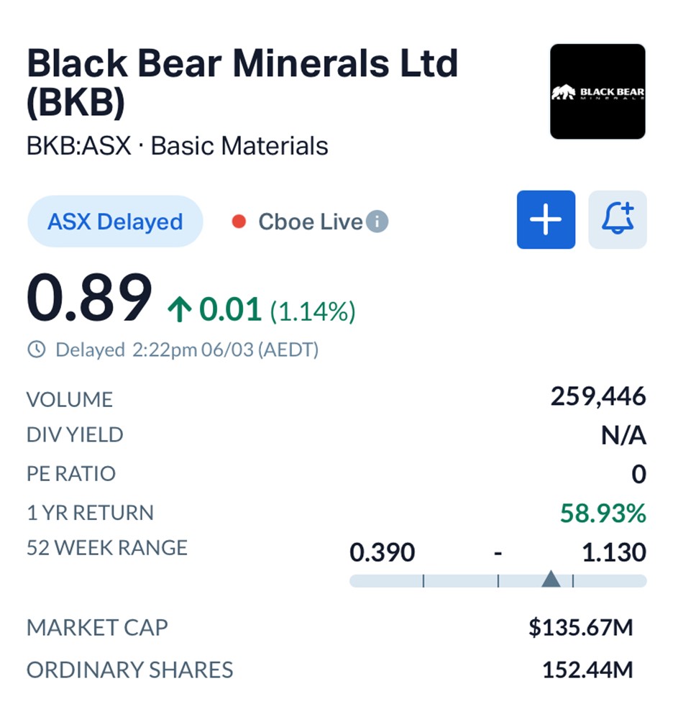Select the ASX Delayed tab
This screenshot has width=673, height=712.
coord(115,222)
